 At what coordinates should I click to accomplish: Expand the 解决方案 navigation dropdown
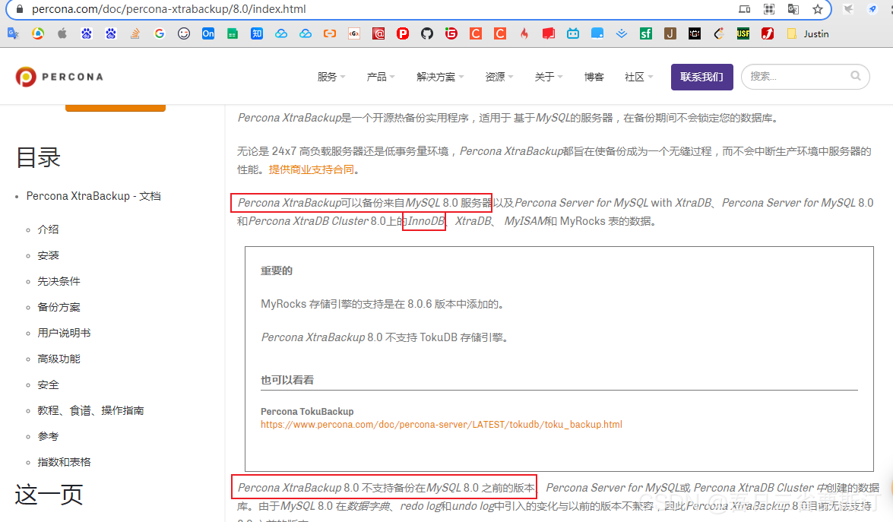click(440, 77)
